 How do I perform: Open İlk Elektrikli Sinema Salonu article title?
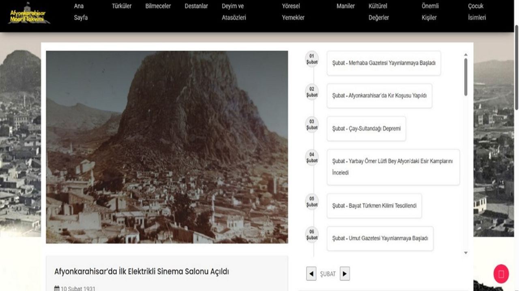point(142,272)
